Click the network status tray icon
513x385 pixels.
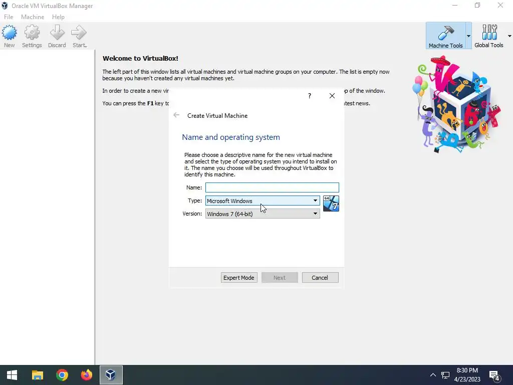click(445, 375)
